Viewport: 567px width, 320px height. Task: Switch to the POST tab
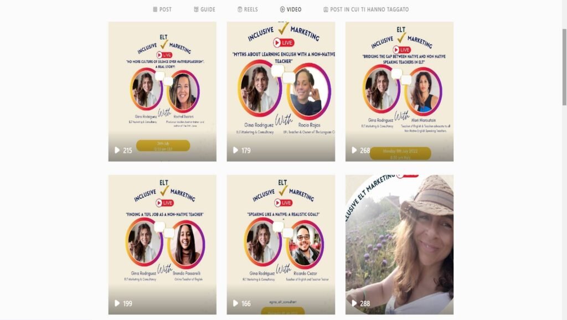162,9
